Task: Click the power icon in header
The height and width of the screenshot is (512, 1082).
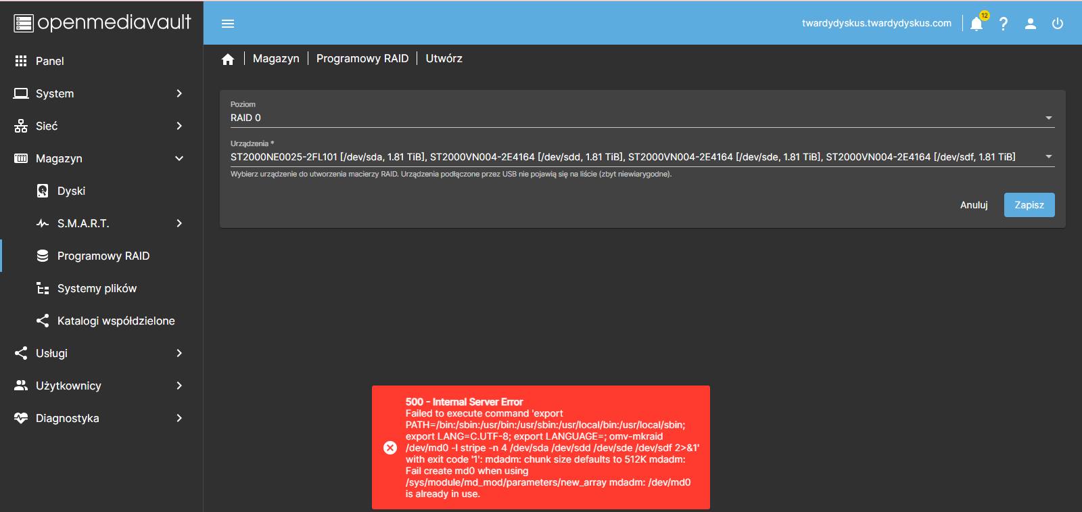Action: pos(1058,24)
